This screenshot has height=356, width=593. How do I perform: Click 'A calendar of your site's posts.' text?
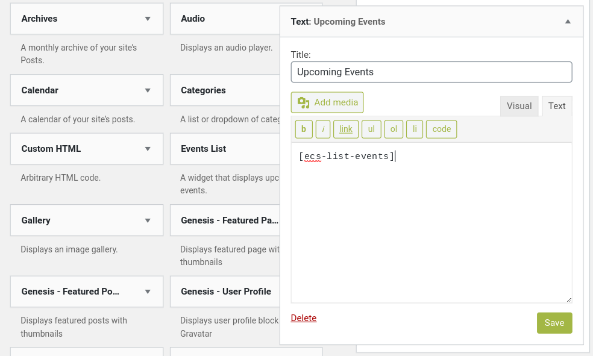coord(78,119)
